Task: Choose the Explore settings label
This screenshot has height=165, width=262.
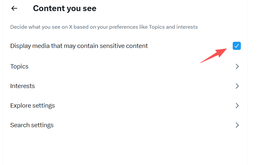Action: coord(33,106)
